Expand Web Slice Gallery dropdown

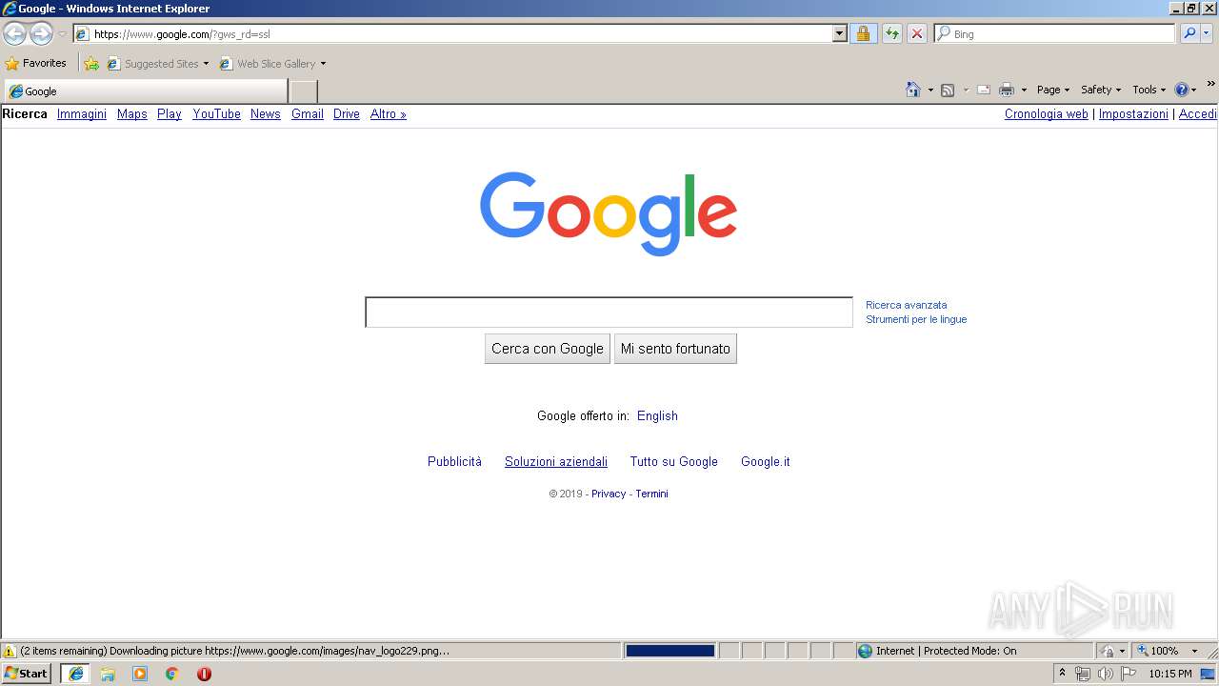323,64
